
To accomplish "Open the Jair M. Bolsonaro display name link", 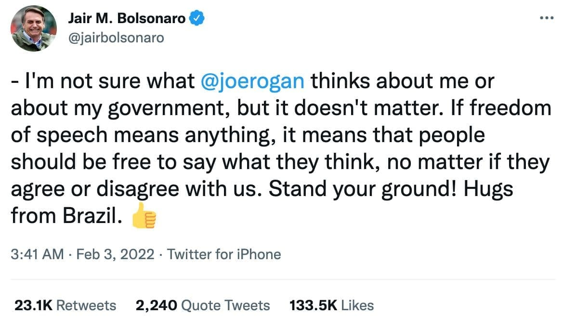I will (x=127, y=19).
